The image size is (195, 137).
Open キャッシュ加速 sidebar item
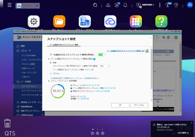pos(28,64)
